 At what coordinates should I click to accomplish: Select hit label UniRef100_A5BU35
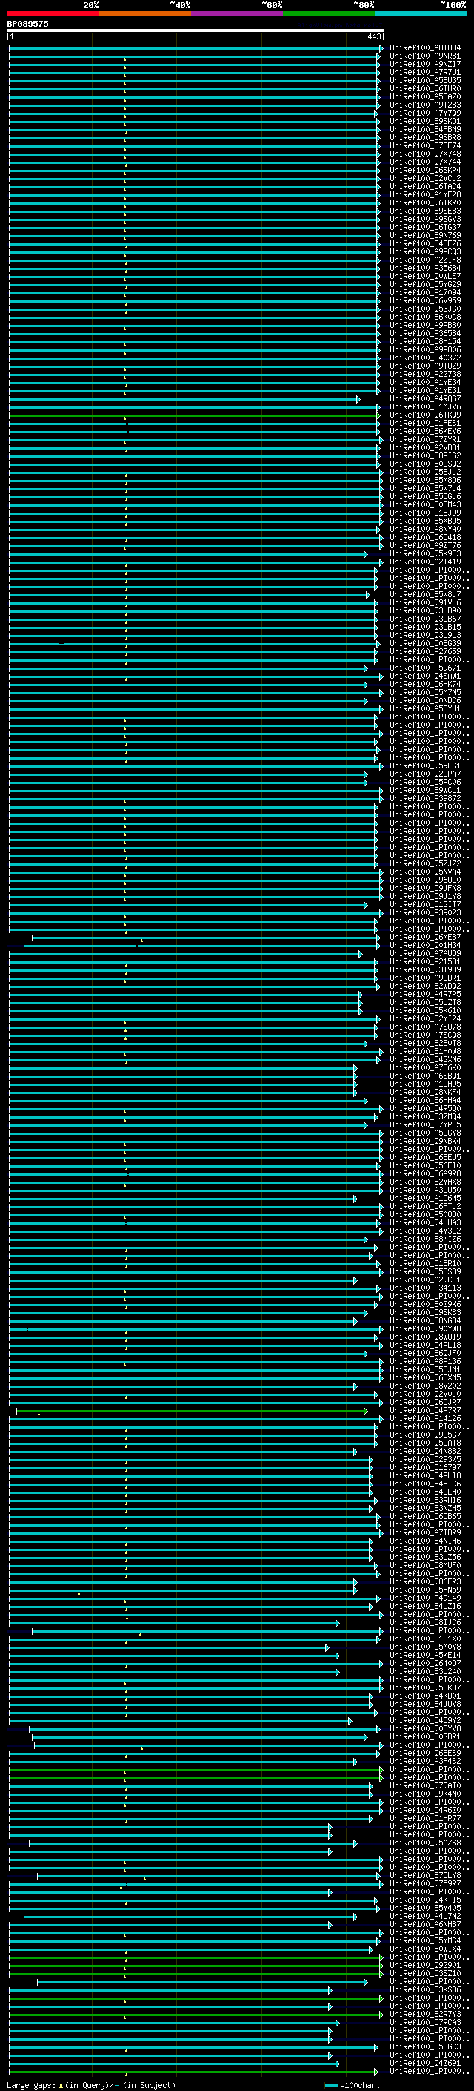[x=424, y=80]
